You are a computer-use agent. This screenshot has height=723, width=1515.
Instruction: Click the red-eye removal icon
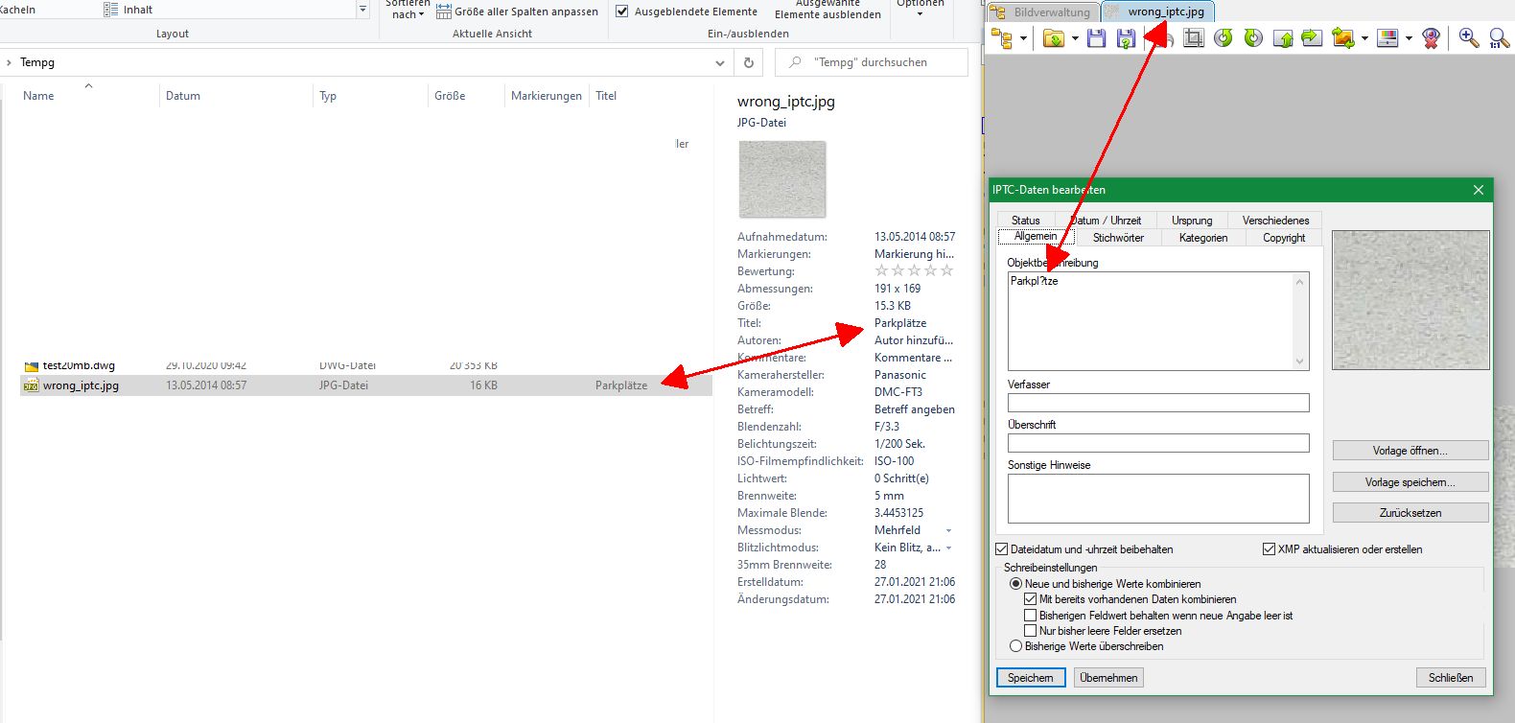pos(1432,38)
